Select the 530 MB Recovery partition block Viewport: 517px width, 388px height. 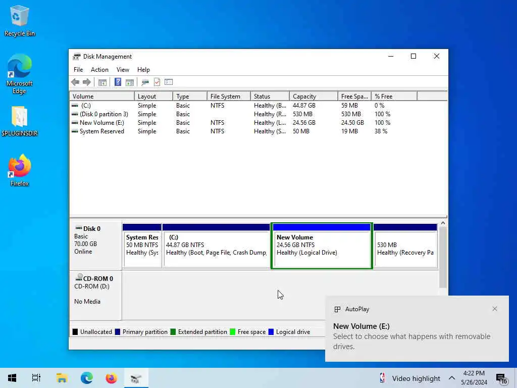pos(405,246)
